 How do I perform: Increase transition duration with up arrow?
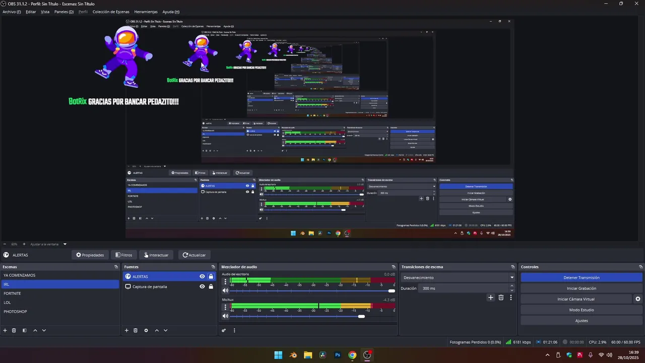click(512, 286)
